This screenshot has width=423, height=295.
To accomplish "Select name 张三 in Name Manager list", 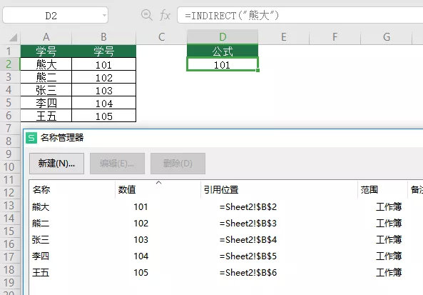I will 41,240.
